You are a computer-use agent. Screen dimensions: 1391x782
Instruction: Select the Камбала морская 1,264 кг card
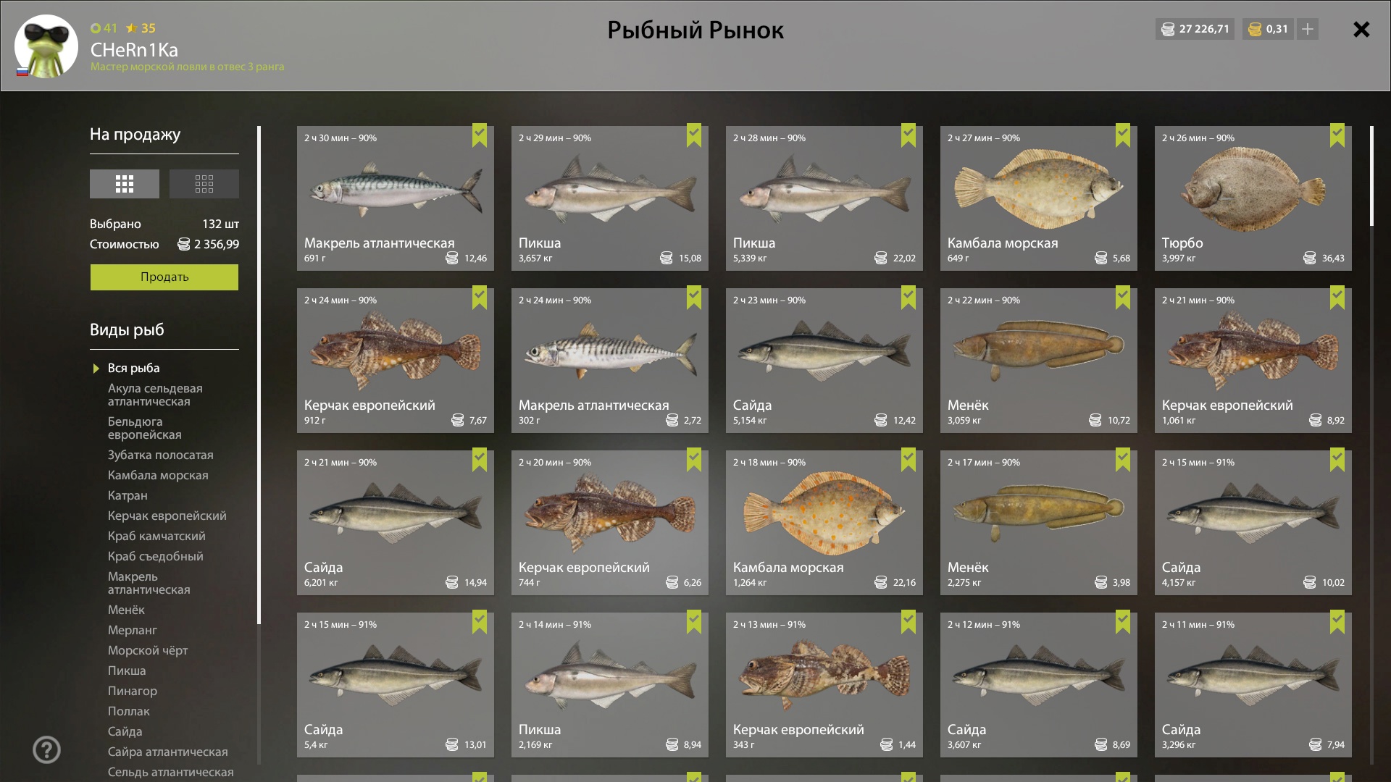(x=824, y=523)
